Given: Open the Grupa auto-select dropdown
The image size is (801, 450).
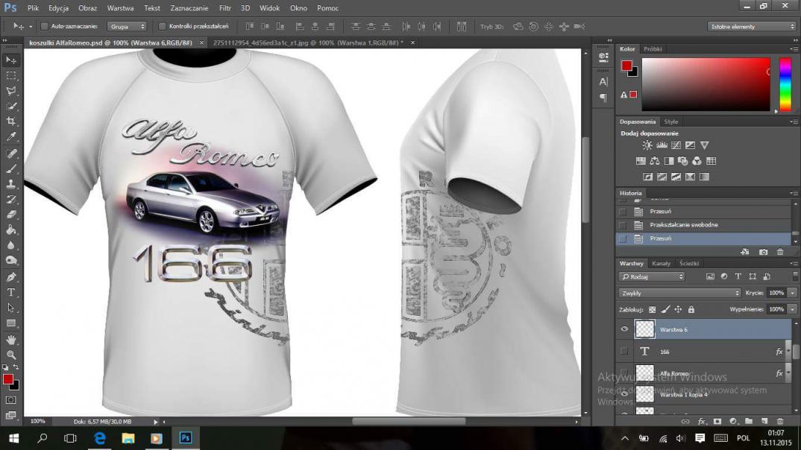Looking at the screenshot, I should [127, 27].
